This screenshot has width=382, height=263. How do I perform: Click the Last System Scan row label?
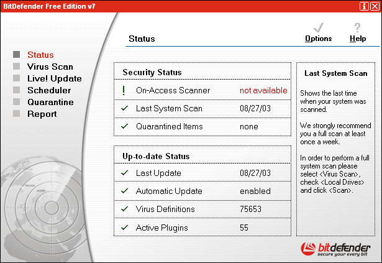[169, 109]
